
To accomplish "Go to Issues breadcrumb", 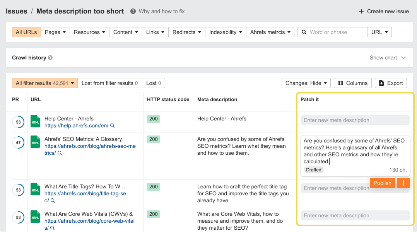I will click(x=17, y=11).
